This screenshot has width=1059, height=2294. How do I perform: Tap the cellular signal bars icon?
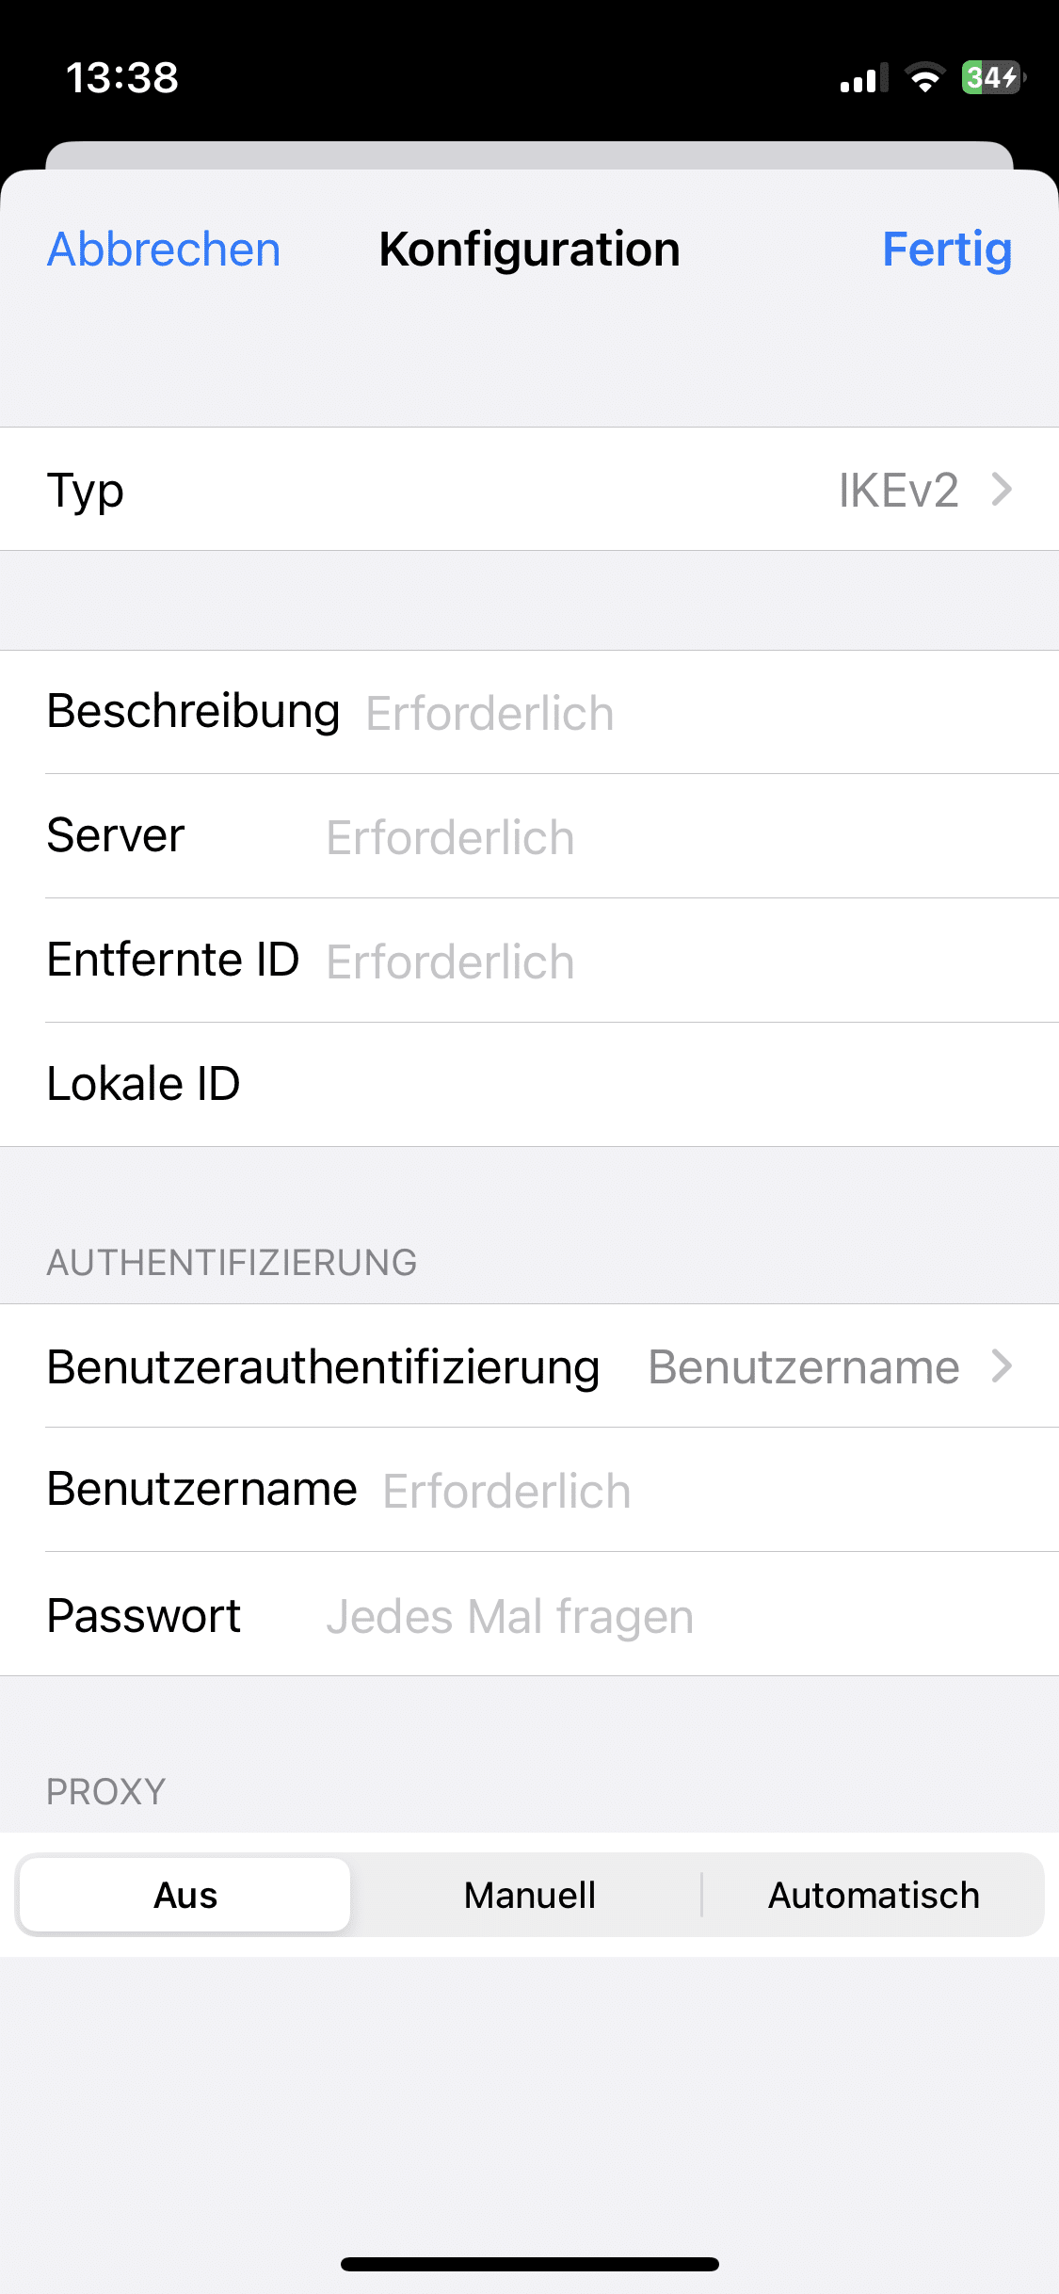click(x=864, y=79)
